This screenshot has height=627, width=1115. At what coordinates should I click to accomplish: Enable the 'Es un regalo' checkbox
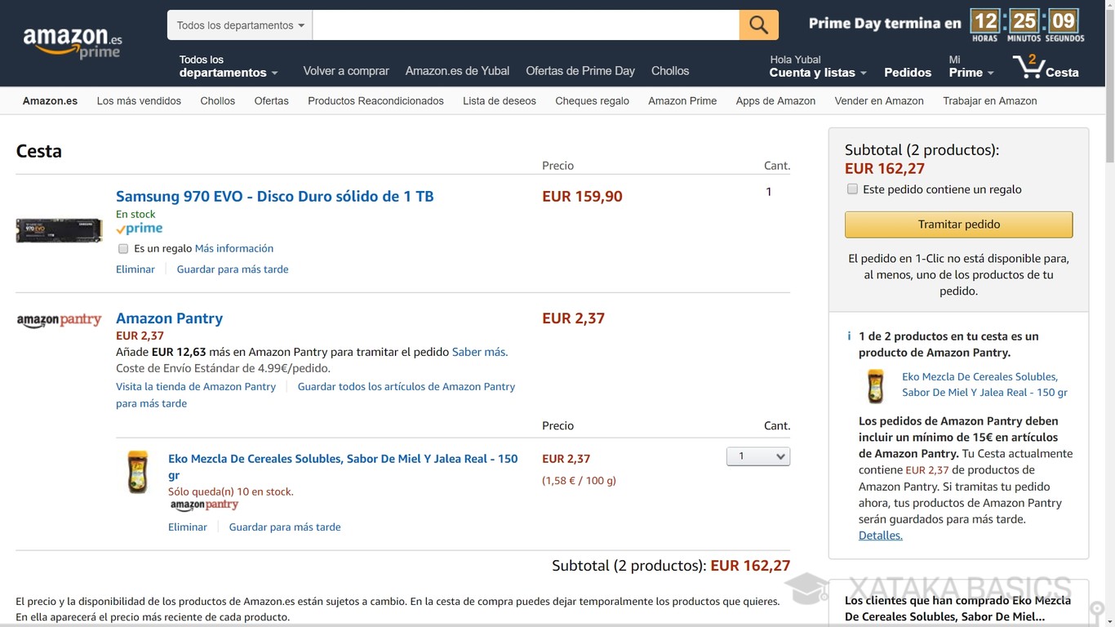click(123, 248)
